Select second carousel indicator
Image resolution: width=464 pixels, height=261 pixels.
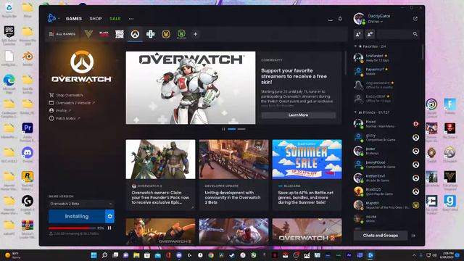point(241,129)
